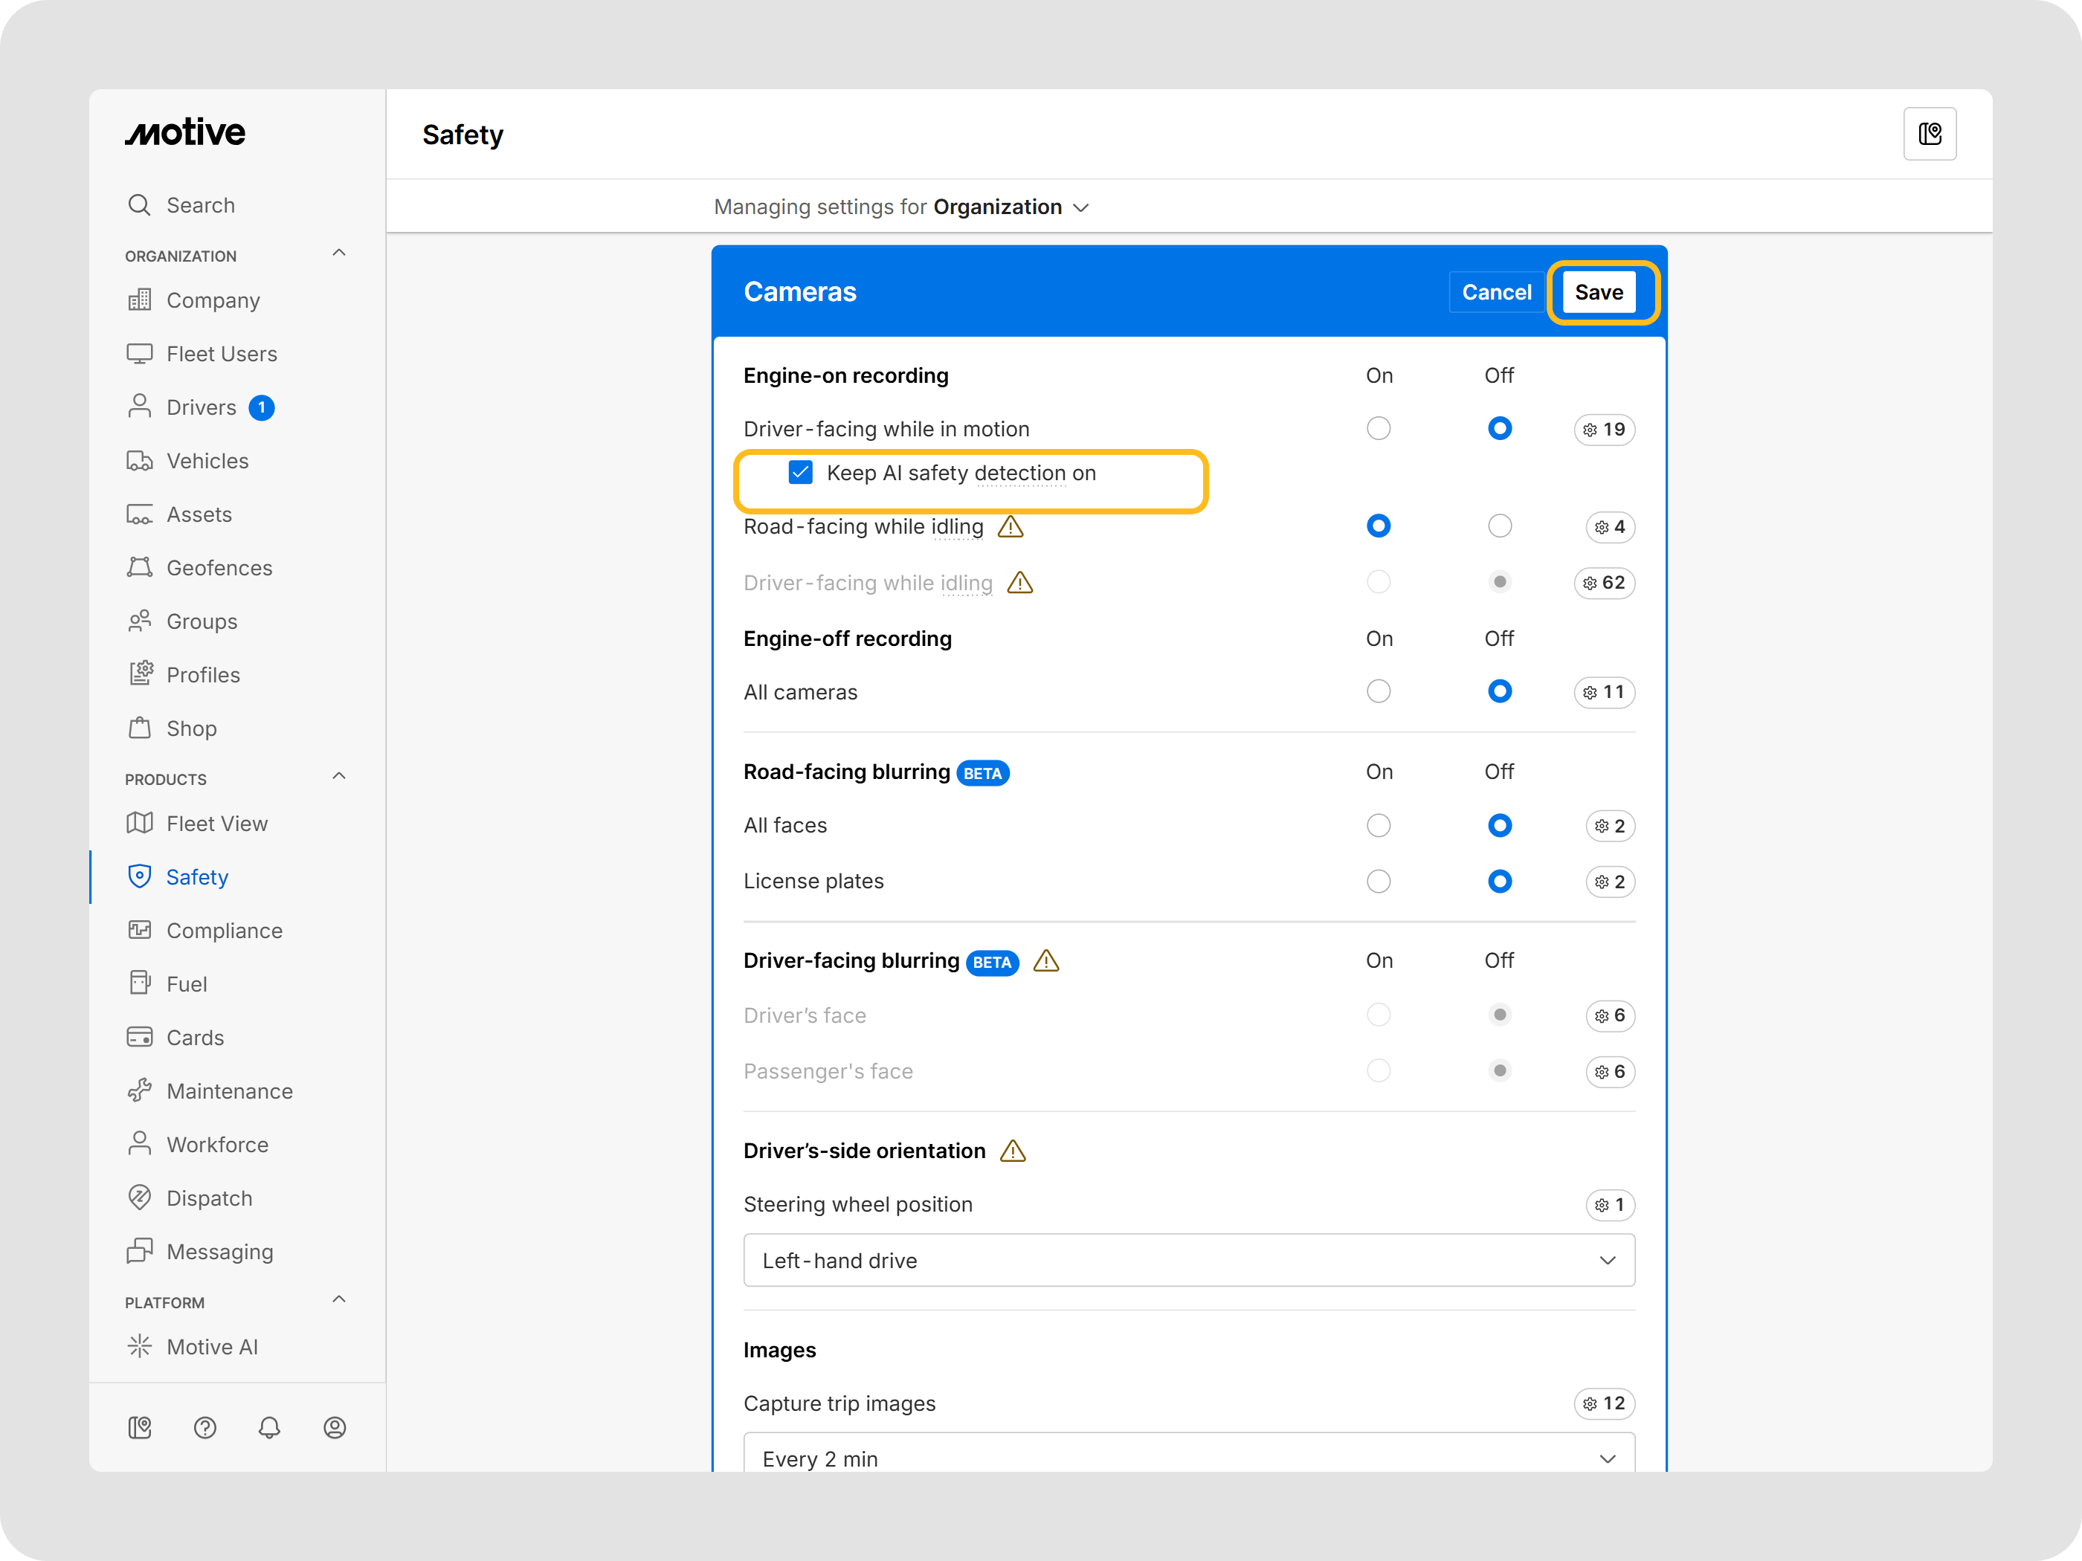Open the overrides badge for License plates
Image resolution: width=2082 pixels, height=1561 pixels.
[x=1610, y=882]
